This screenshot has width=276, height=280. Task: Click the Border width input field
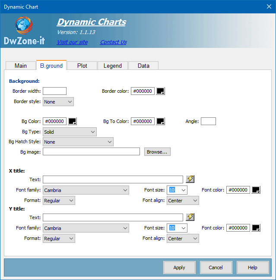[54, 91]
